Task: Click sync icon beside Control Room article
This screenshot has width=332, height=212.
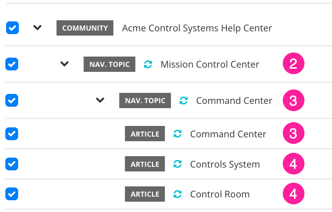Action: tap(177, 194)
